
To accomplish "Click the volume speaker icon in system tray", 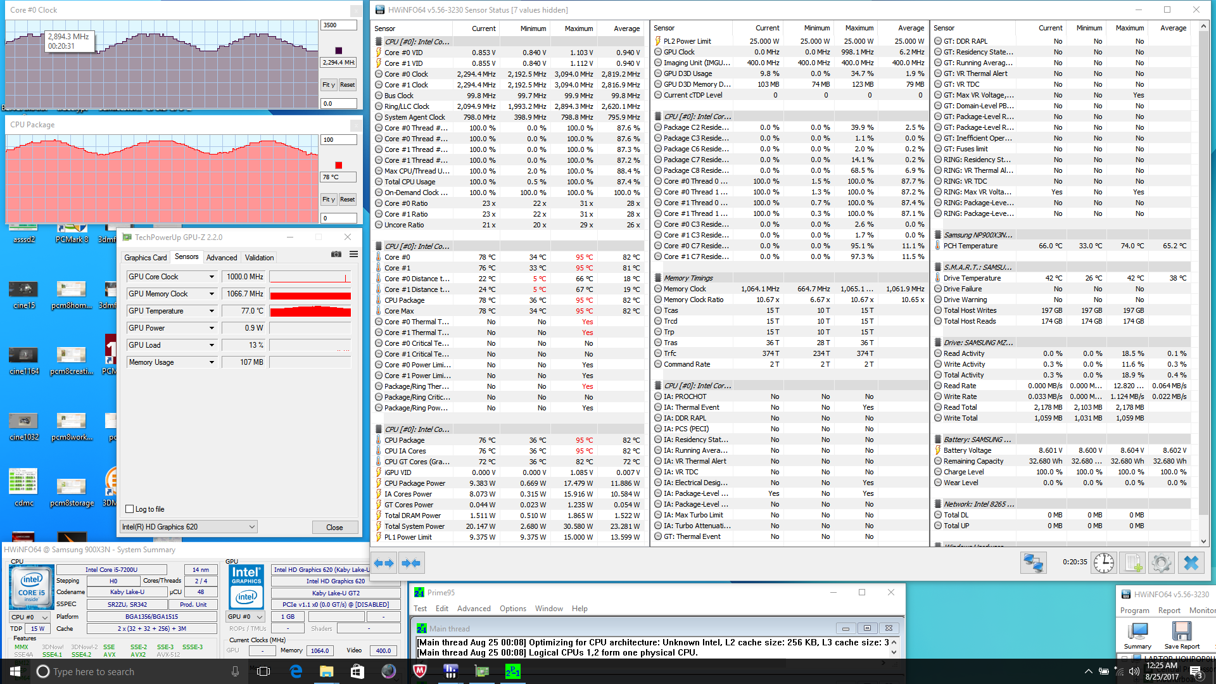I will tap(1134, 671).
